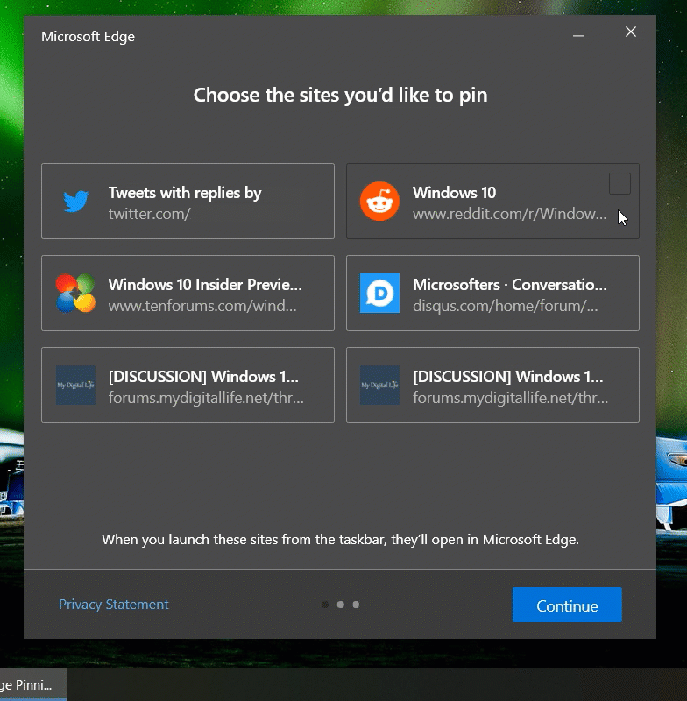Select the 'Tweets with replies by' tile title
The image size is (687, 701).
[185, 193]
